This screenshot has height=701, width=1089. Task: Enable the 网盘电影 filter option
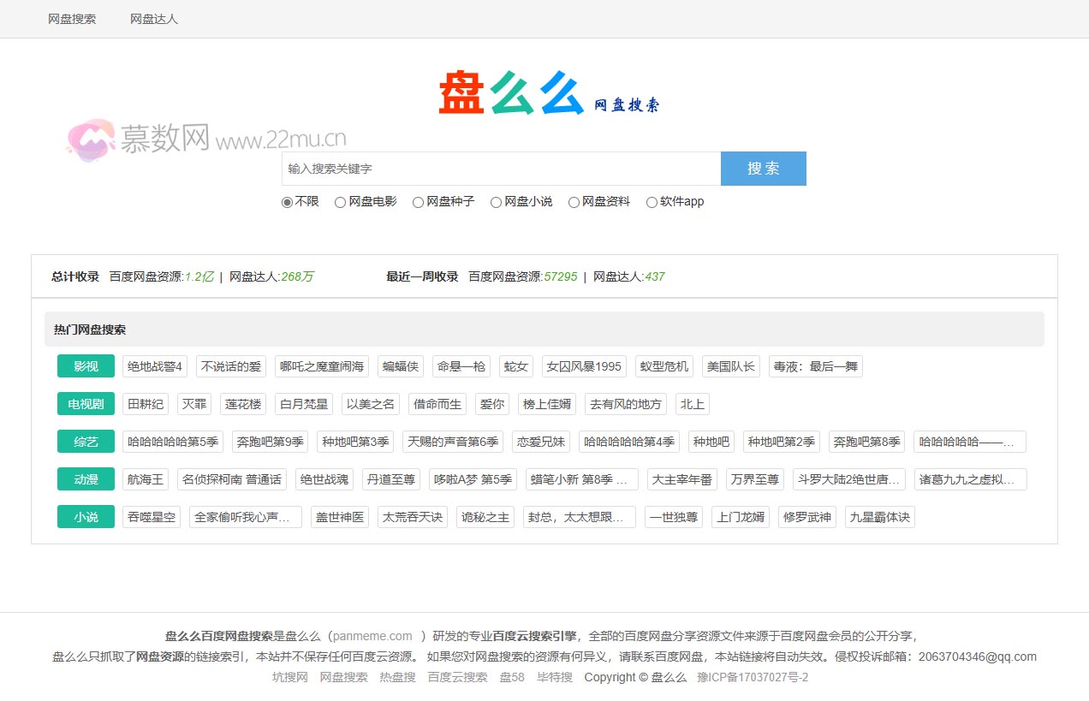point(341,201)
